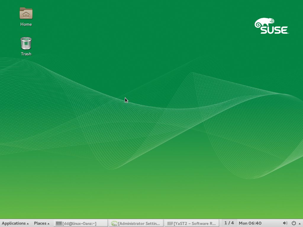Select the Trash label text on the desktop
This screenshot has width=303, height=227.
pyautogui.click(x=26, y=54)
